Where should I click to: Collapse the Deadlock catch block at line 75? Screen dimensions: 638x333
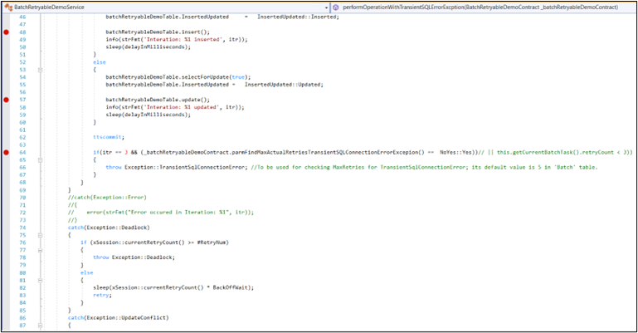tap(40, 235)
